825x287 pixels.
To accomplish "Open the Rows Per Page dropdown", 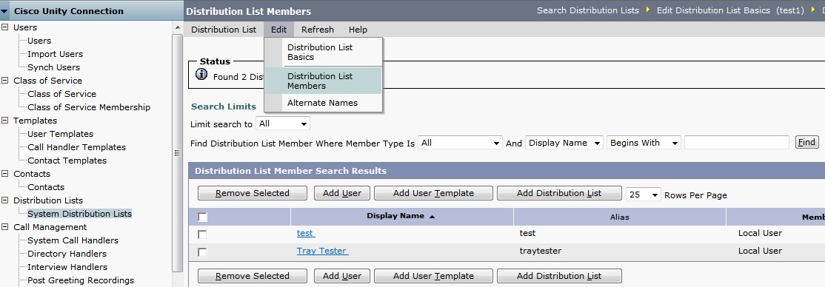I will click(x=644, y=195).
